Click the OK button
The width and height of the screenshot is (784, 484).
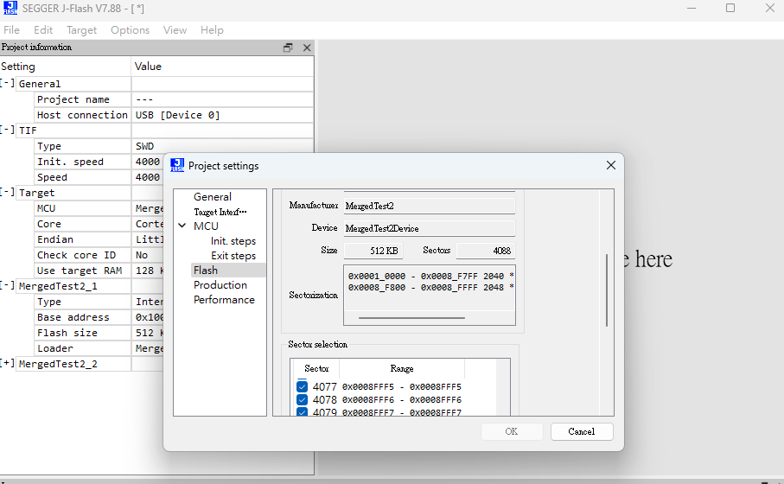(x=512, y=431)
